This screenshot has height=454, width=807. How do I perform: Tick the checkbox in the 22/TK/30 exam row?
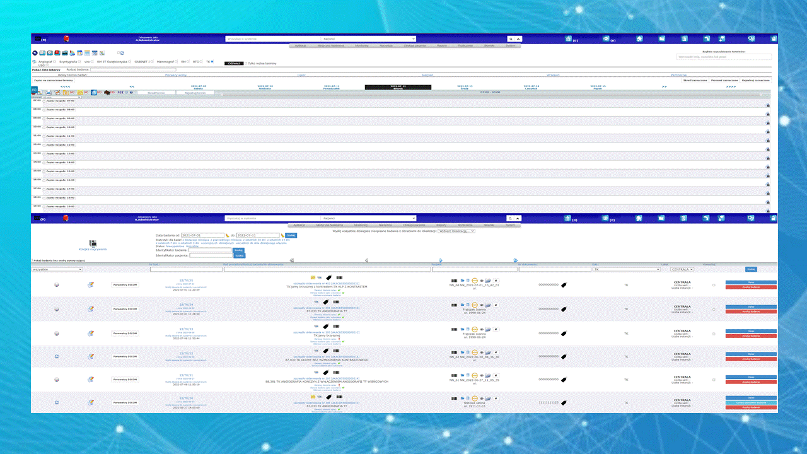[x=714, y=402]
